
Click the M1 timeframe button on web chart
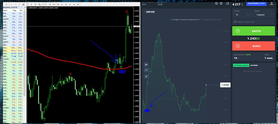146,64
